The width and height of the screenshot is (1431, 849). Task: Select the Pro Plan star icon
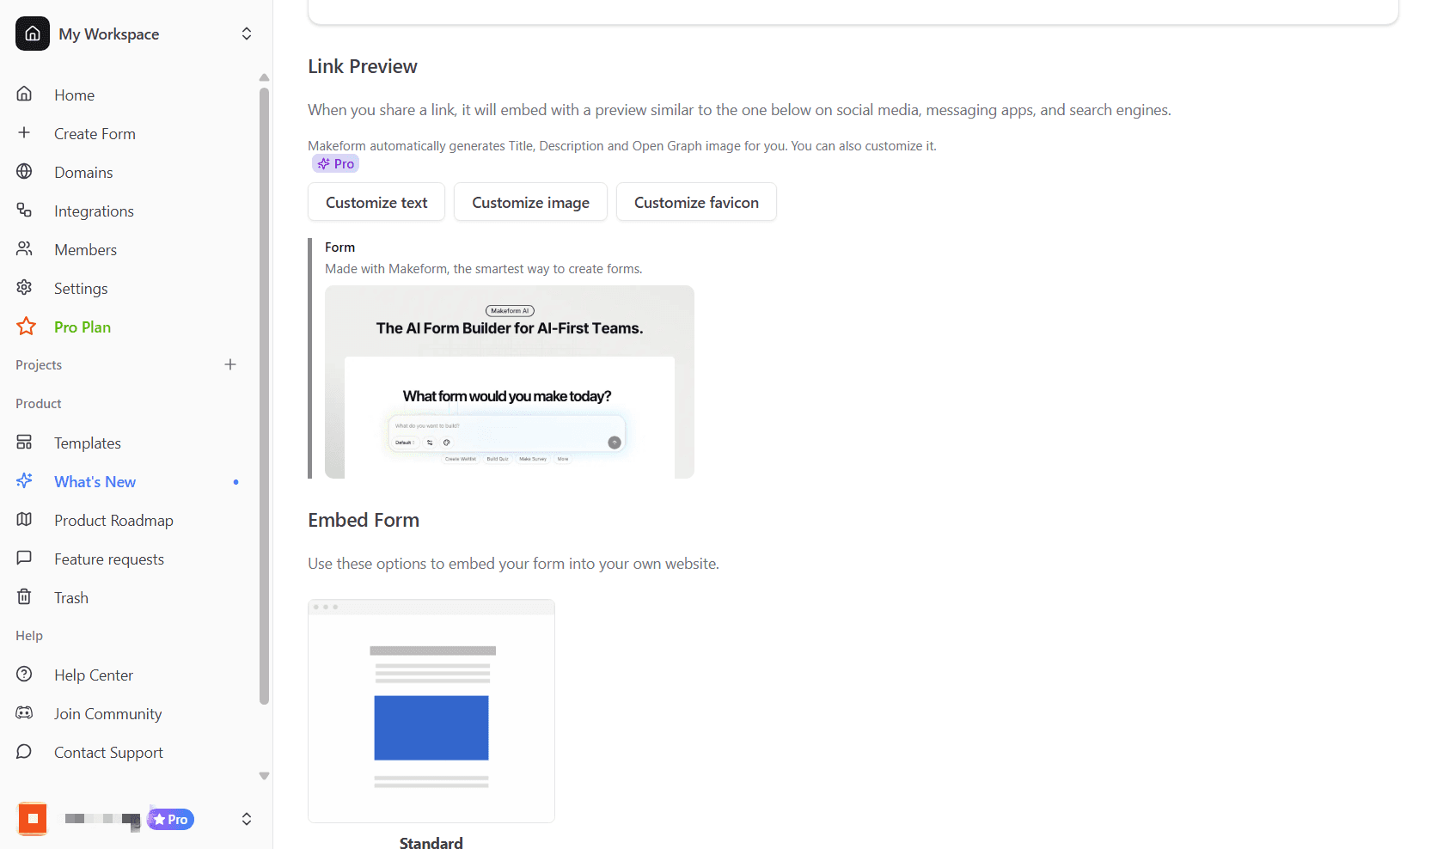pos(25,327)
